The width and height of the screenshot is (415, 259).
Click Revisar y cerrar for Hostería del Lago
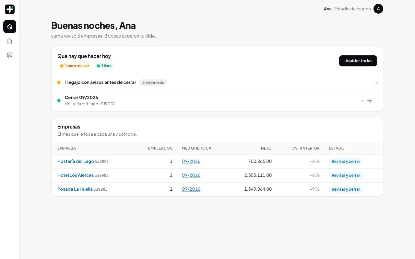pos(346,162)
